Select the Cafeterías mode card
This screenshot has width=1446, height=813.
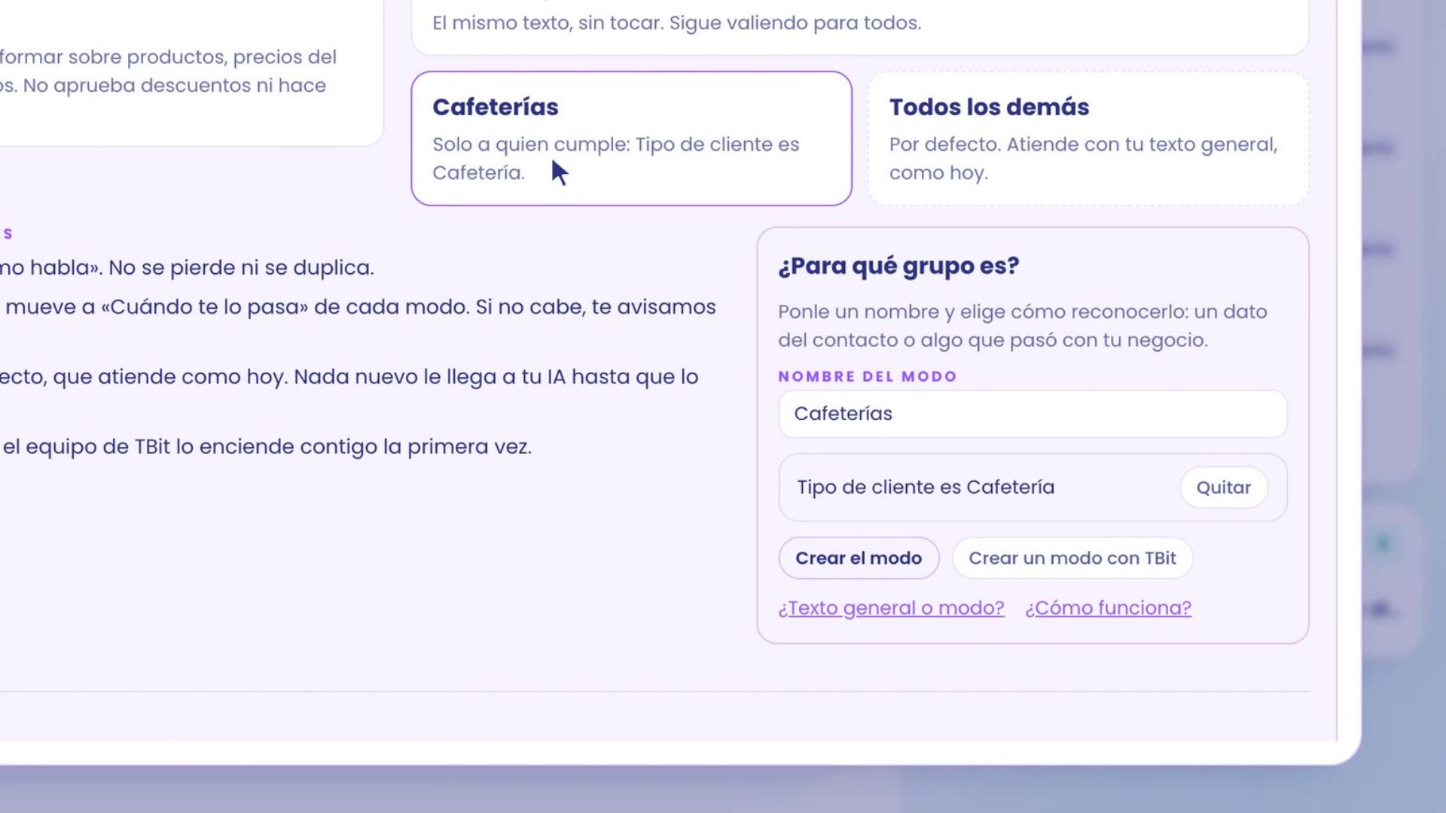(631, 139)
